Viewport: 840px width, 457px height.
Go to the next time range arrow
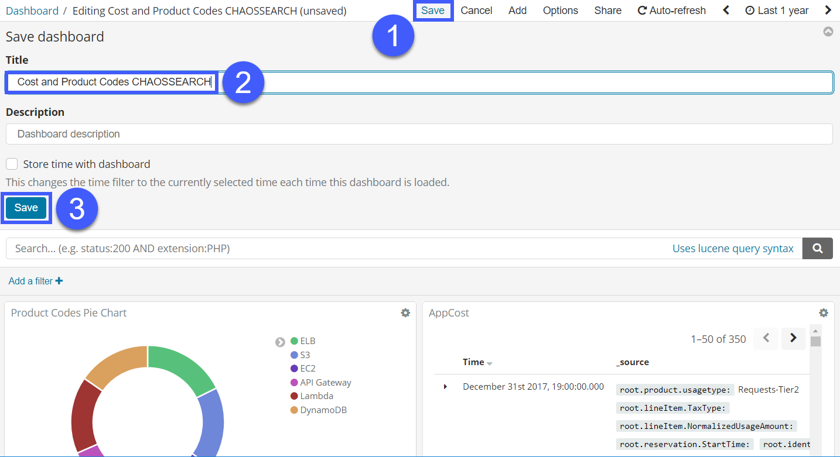click(828, 11)
